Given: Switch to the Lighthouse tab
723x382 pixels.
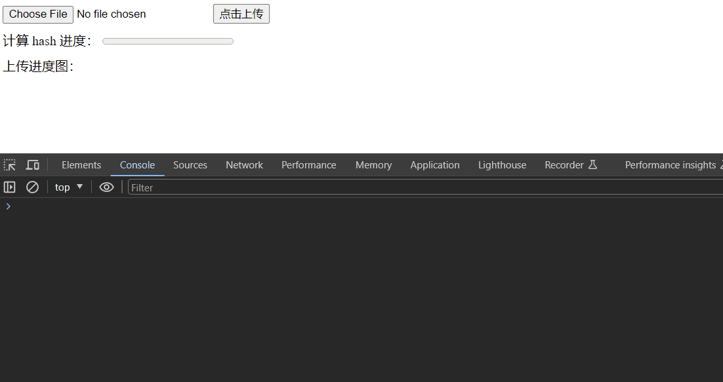Looking at the screenshot, I should click(x=502, y=164).
